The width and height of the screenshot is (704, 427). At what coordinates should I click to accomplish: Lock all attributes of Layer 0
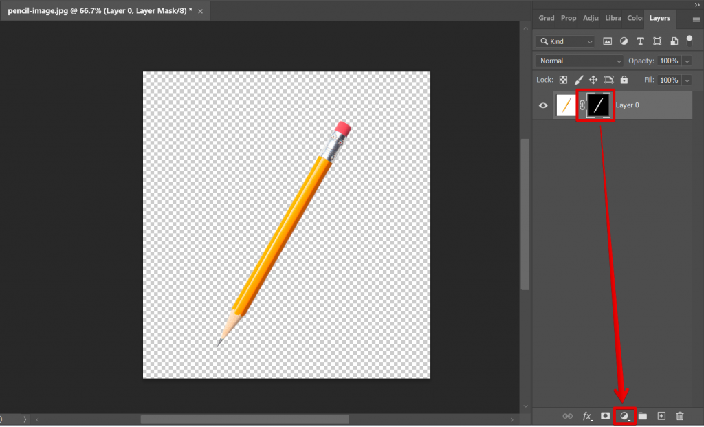(624, 79)
